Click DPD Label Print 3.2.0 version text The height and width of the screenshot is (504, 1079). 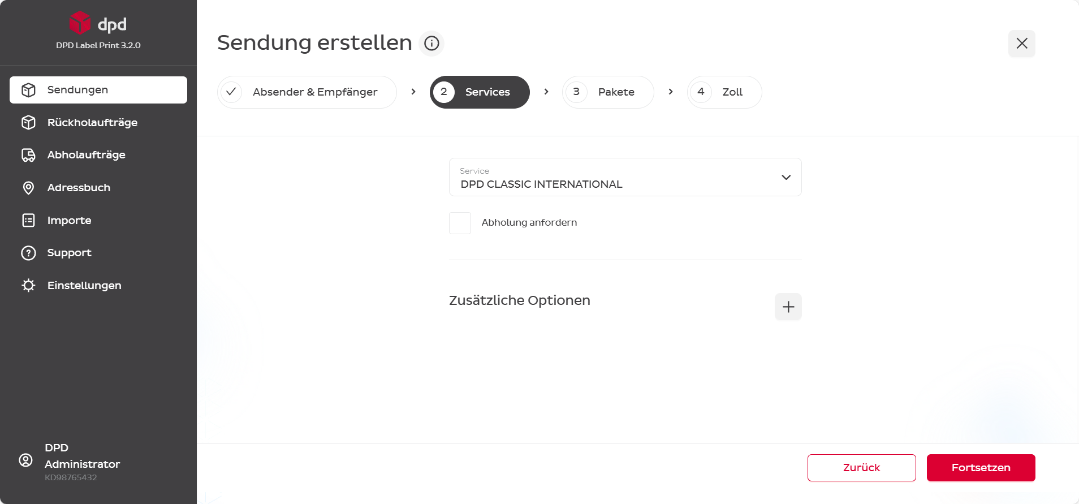pos(98,45)
